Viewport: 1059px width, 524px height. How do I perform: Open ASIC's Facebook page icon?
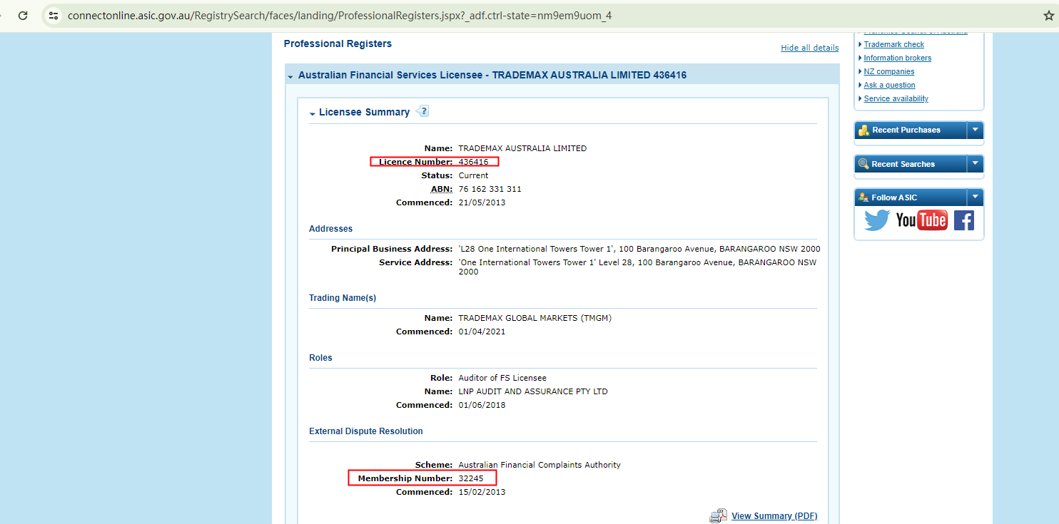(964, 220)
